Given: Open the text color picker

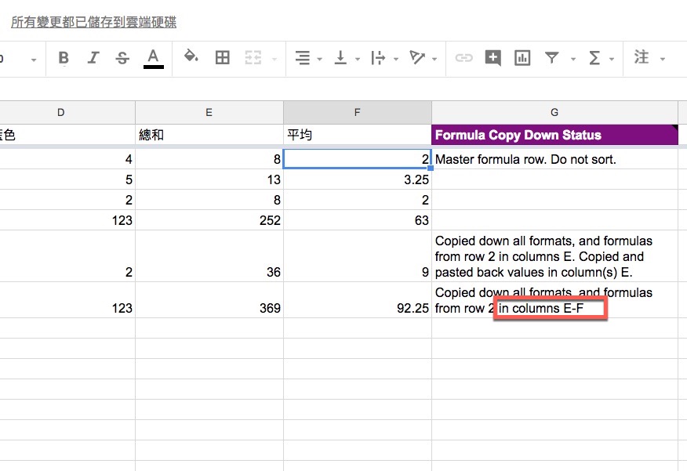Looking at the screenshot, I should click(154, 58).
